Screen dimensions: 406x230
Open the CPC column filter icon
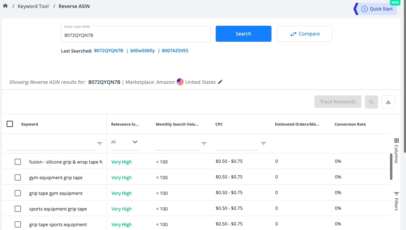tap(263, 143)
